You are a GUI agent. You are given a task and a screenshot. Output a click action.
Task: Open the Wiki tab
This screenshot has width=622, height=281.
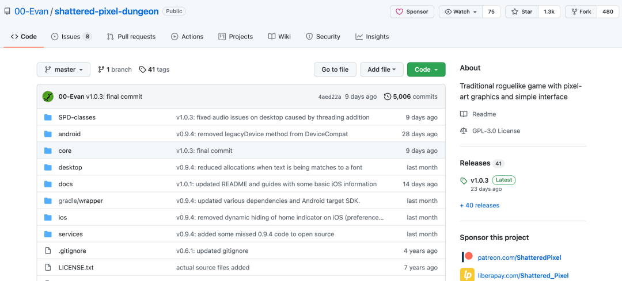click(x=280, y=36)
